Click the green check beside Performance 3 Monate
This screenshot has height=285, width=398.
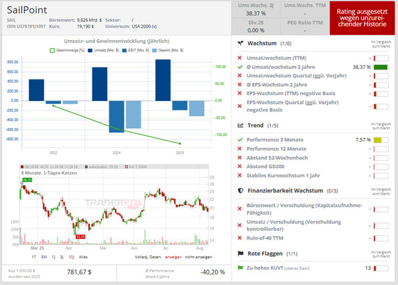pos(240,140)
